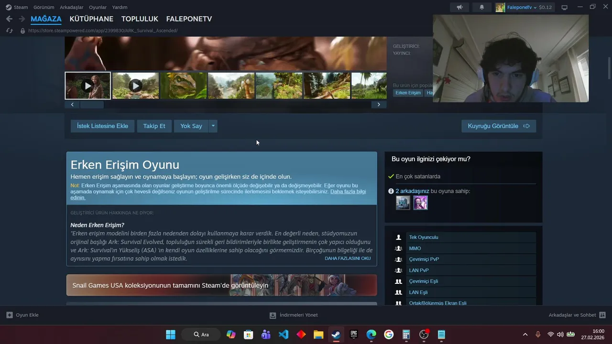This screenshot has height=344, width=612.
Task: Click the media strip right arrow
Action: point(379,105)
